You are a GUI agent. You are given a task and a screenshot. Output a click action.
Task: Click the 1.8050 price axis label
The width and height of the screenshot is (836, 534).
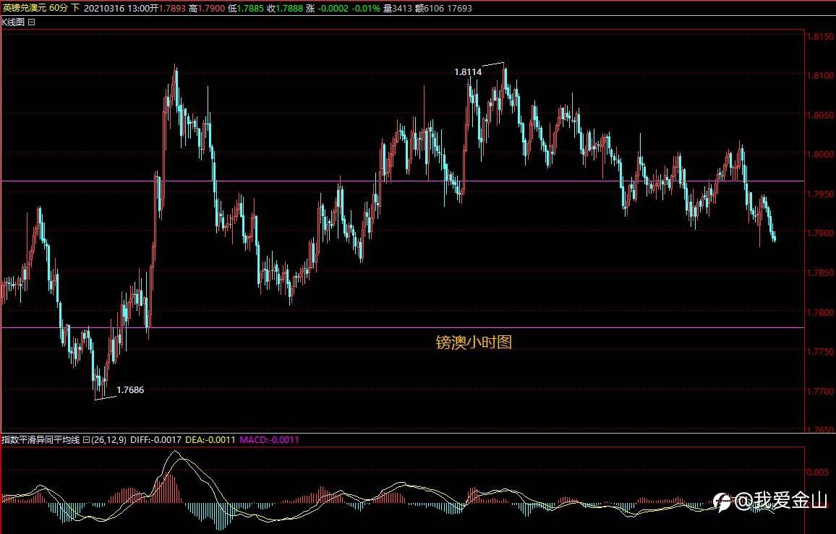(820, 115)
